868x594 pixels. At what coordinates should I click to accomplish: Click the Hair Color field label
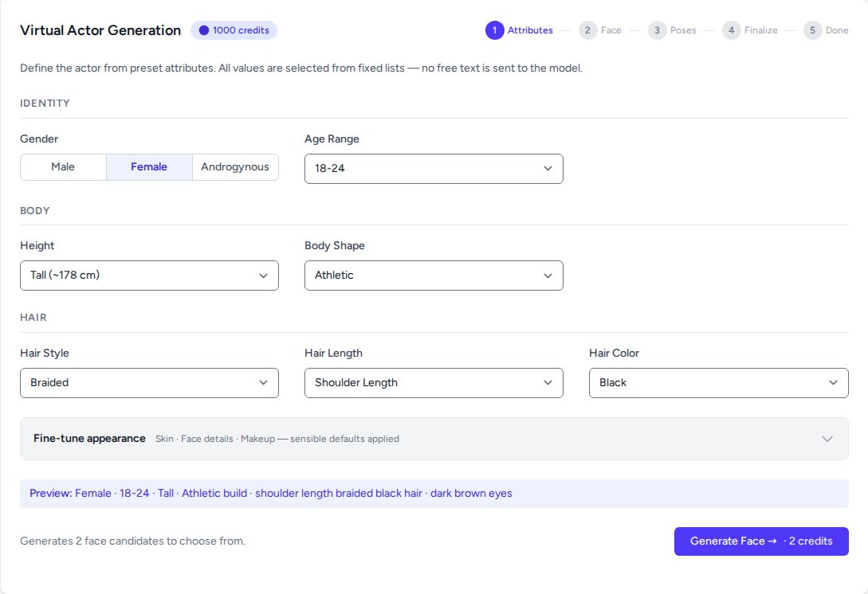[x=614, y=353]
